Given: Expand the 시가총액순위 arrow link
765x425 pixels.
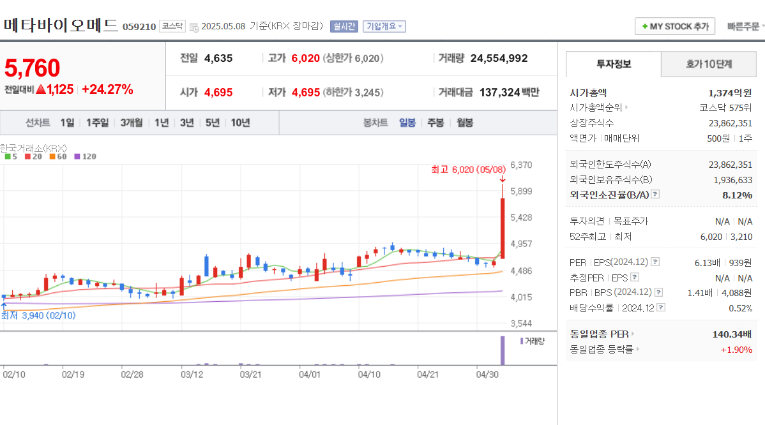Looking at the screenshot, I should coord(626,107).
